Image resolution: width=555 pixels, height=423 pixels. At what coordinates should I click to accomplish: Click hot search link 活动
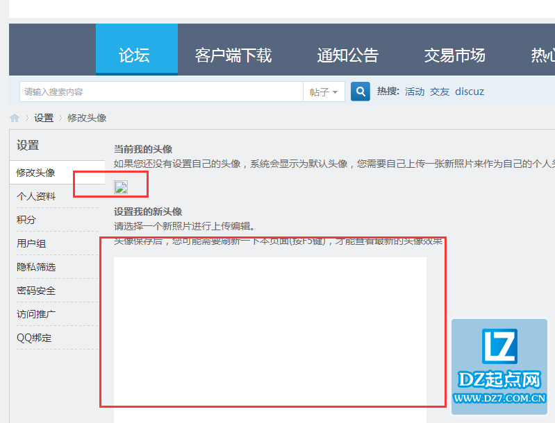[415, 92]
